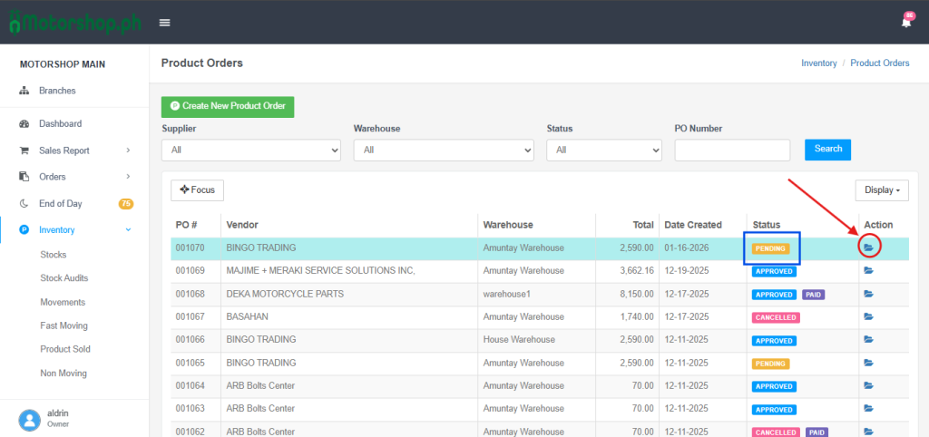The width and height of the screenshot is (929, 437).
Task: Open the Warehouse filter dropdown
Action: point(443,151)
